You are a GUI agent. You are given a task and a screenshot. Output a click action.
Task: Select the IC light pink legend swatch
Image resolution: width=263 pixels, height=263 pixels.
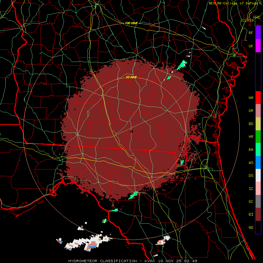coord(258,188)
